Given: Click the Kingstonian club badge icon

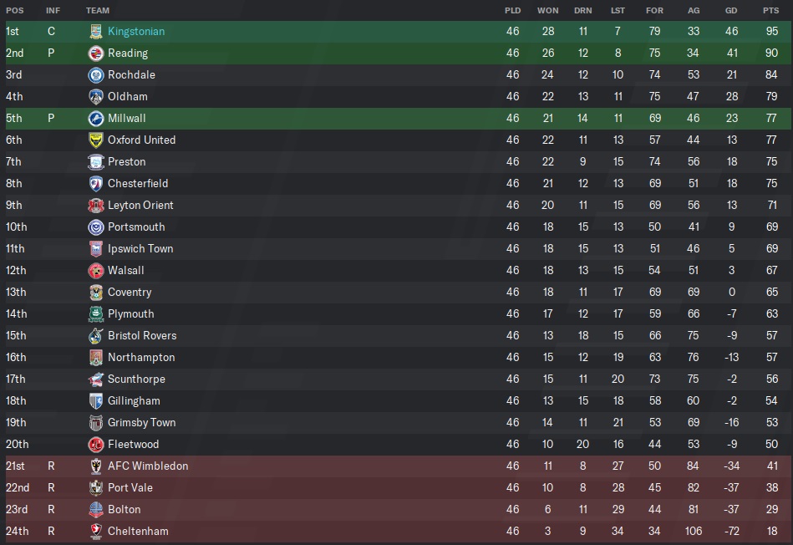Looking at the screenshot, I should tap(96, 32).
